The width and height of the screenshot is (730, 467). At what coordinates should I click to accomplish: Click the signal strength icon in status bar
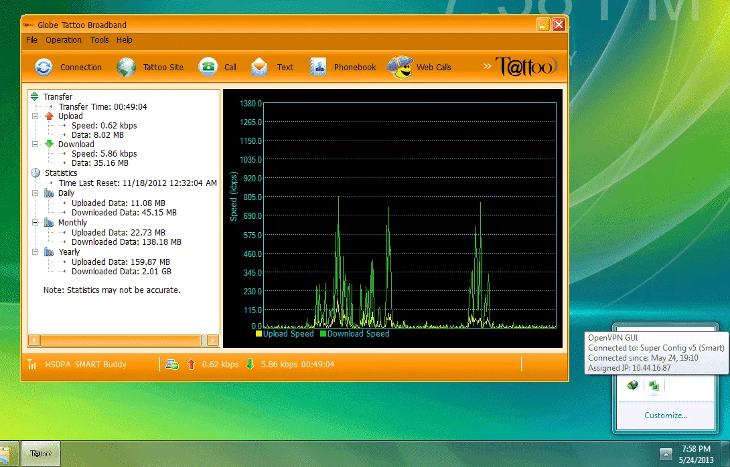(31, 364)
